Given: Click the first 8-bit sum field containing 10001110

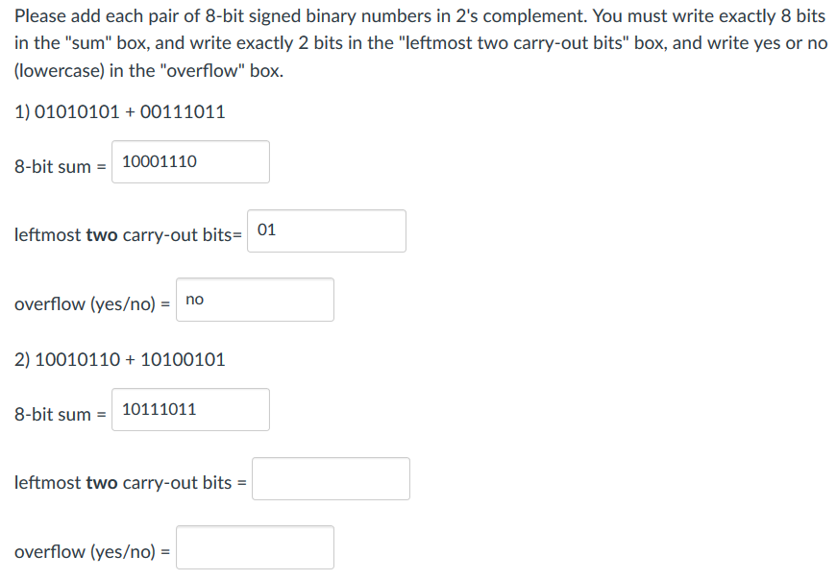Looking at the screenshot, I should [190, 161].
